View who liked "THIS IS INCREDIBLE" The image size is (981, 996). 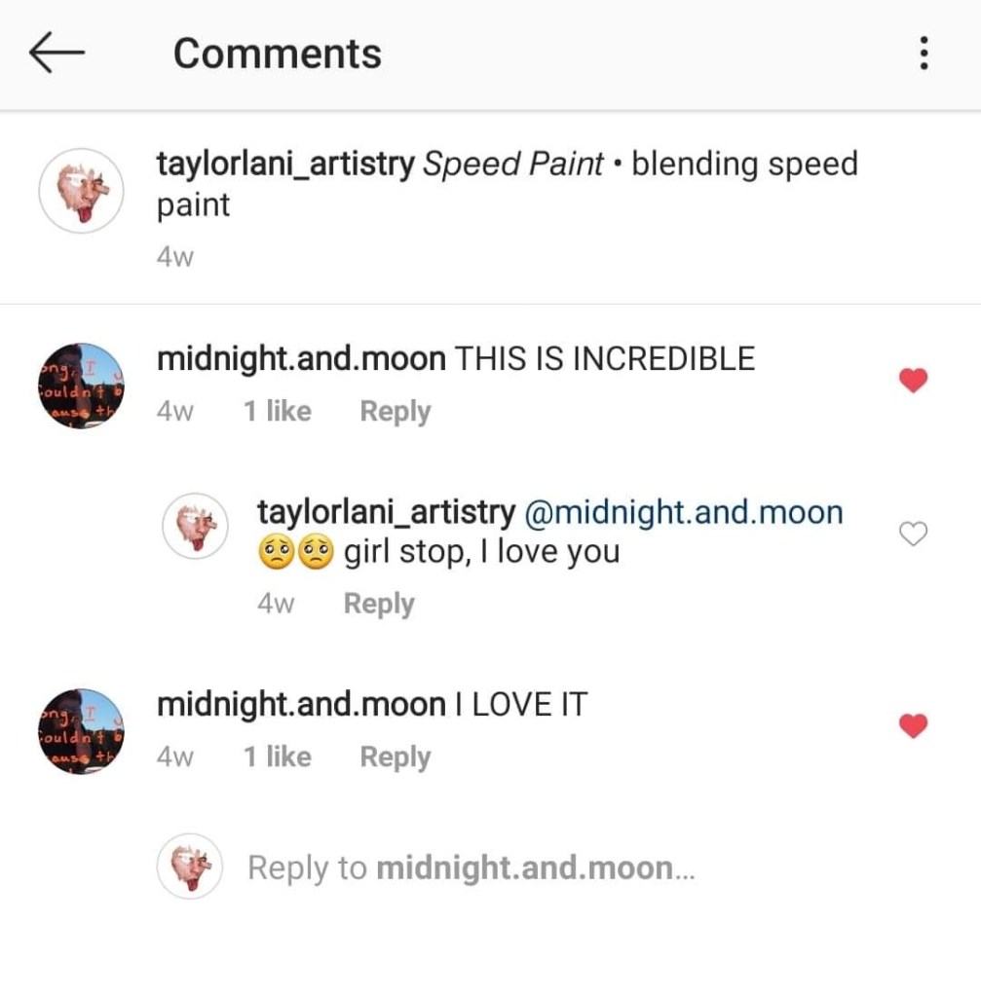[x=277, y=411]
